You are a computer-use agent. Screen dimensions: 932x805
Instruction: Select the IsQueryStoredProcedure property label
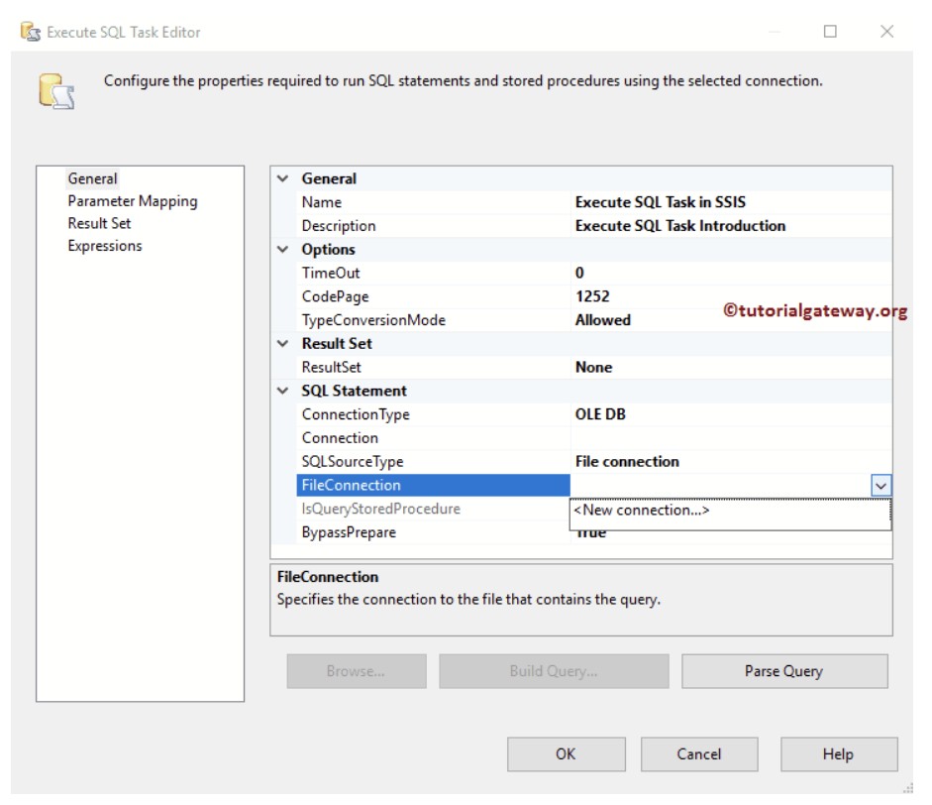pyautogui.click(x=381, y=509)
